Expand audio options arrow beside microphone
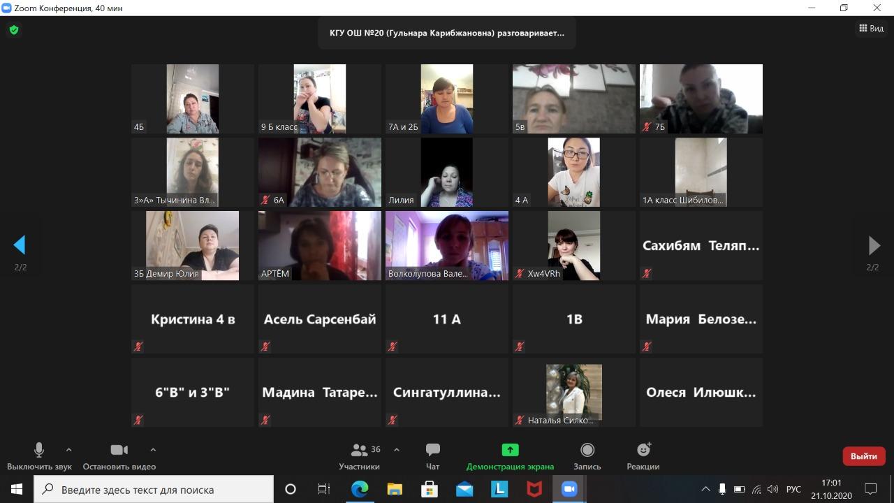 (68, 450)
